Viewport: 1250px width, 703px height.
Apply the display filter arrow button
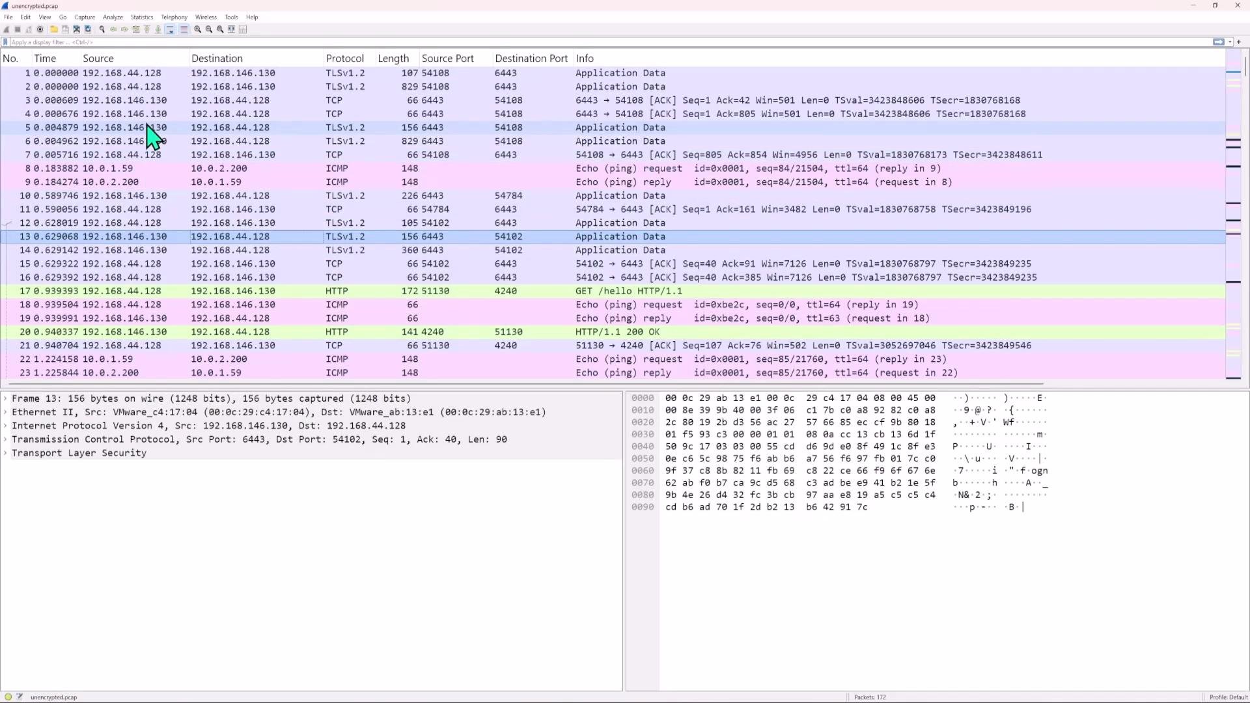1218,42
